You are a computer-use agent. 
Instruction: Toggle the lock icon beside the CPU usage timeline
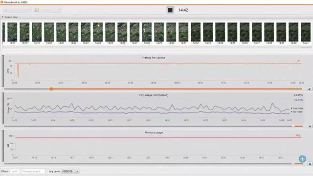310,126
